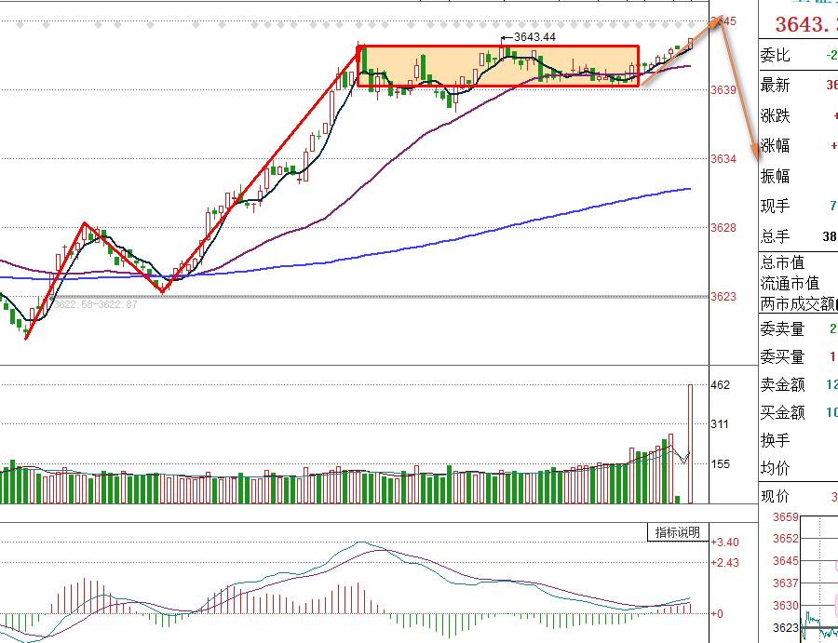Click the 155 volume axis label
Screen dimensions: 838x643
coord(720,464)
